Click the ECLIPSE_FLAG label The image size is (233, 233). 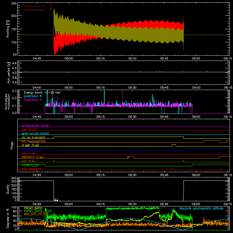32,149
